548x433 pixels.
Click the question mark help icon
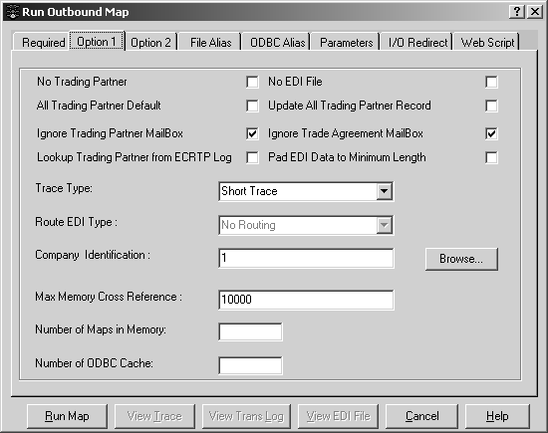tap(517, 12)
